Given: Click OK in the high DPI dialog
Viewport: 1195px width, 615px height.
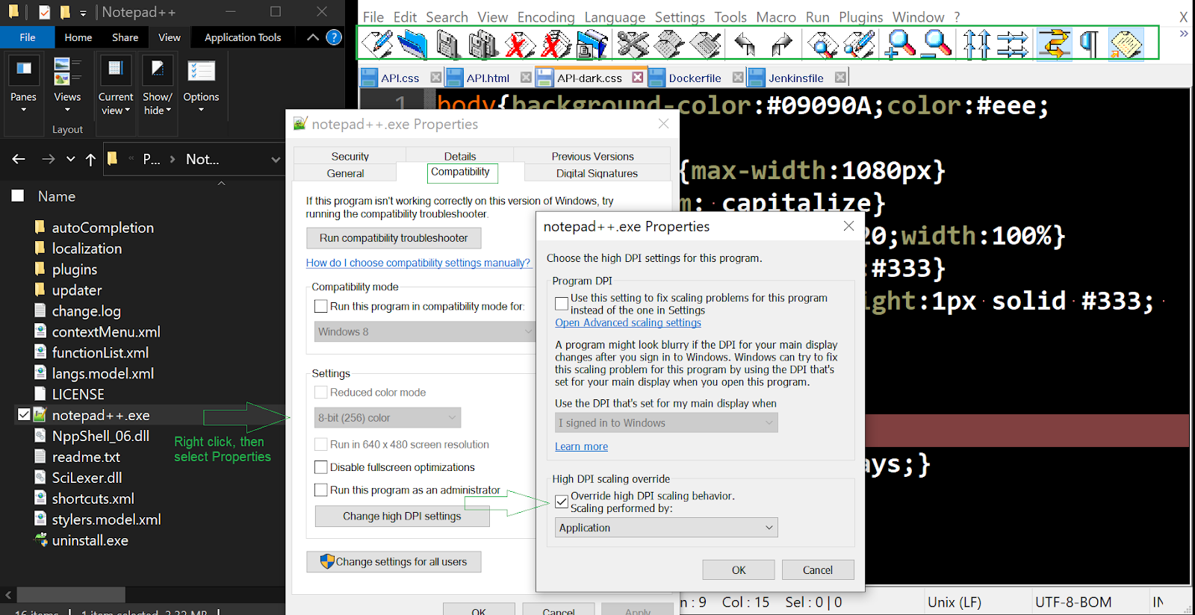Looking at the screenshot, I should (739, 570).
